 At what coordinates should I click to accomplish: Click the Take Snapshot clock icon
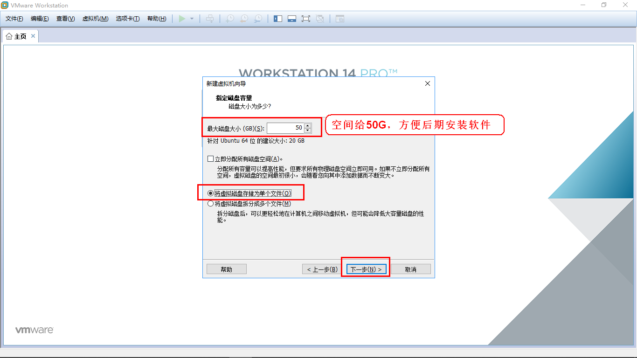230,19
